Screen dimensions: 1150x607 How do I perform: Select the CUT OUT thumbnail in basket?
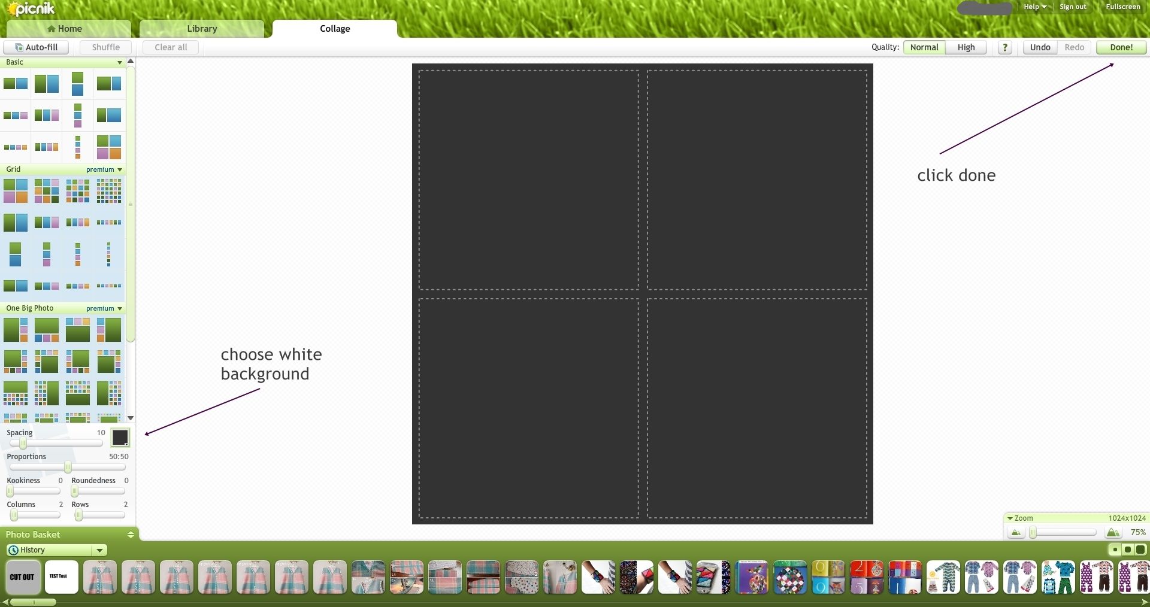click(23, 577)
